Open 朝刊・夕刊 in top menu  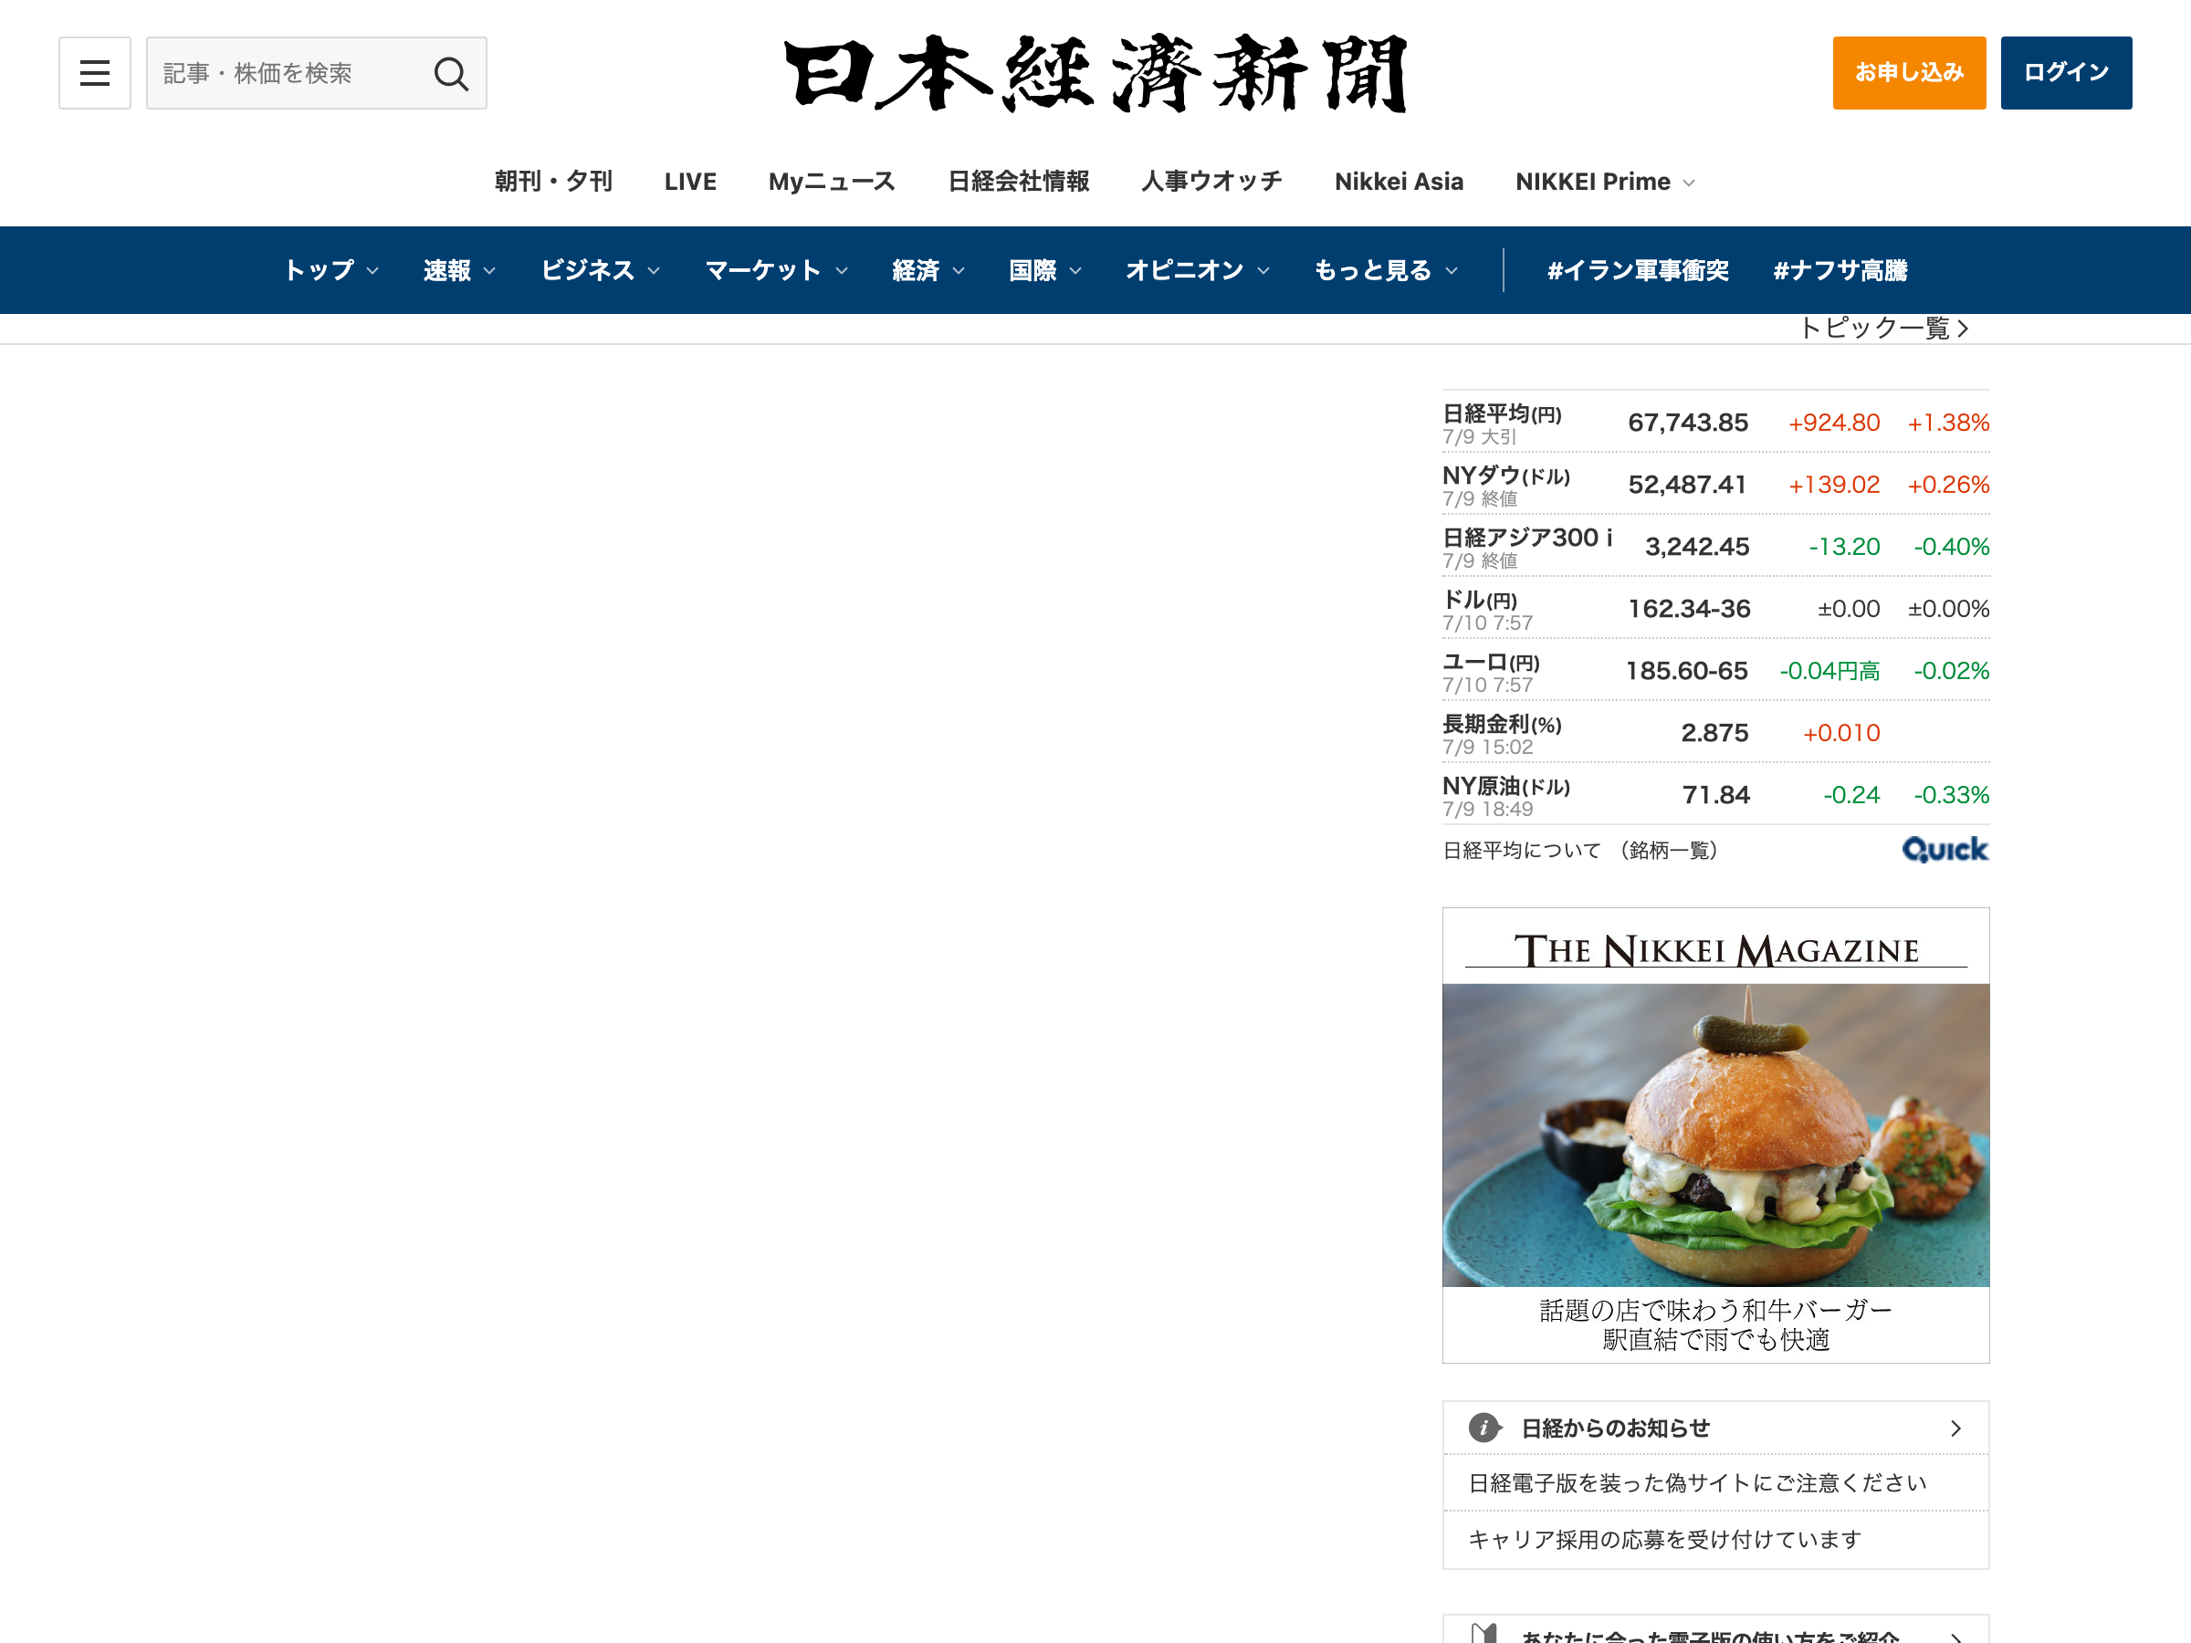552,182
